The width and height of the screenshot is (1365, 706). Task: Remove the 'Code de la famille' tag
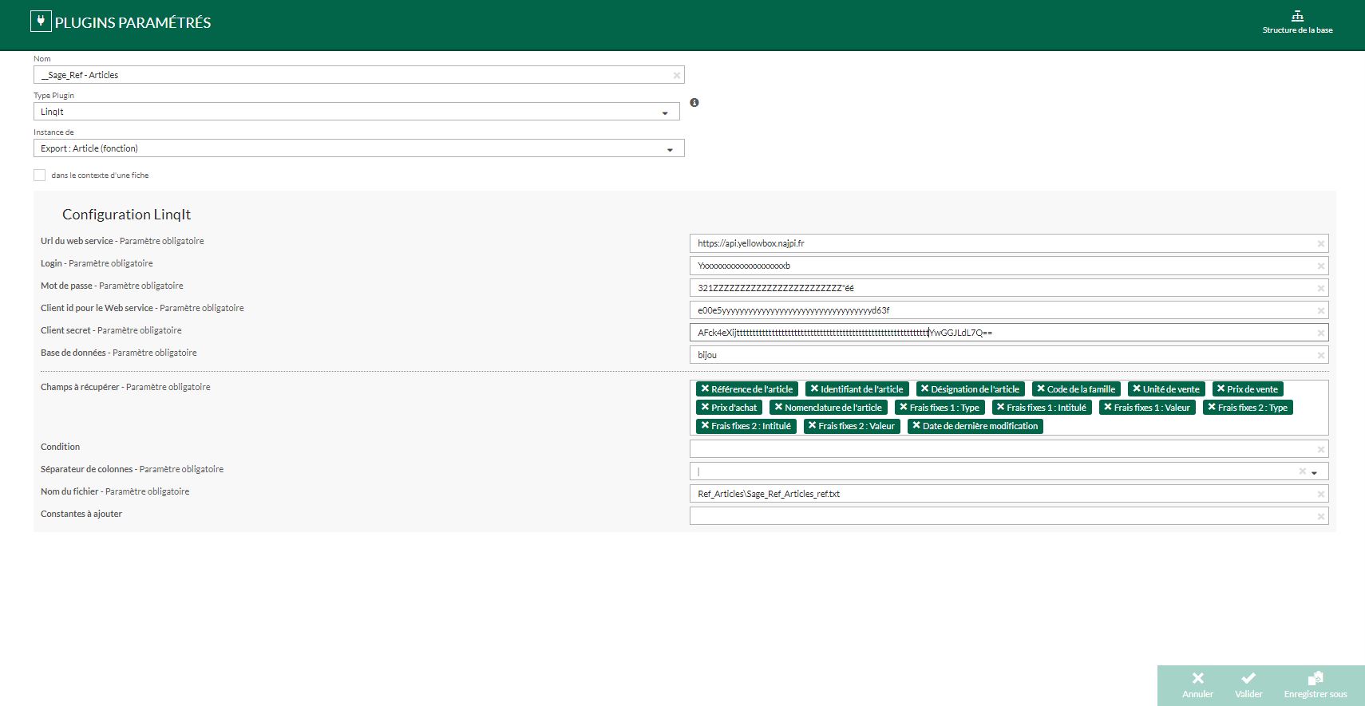(x=1040, y=389)
